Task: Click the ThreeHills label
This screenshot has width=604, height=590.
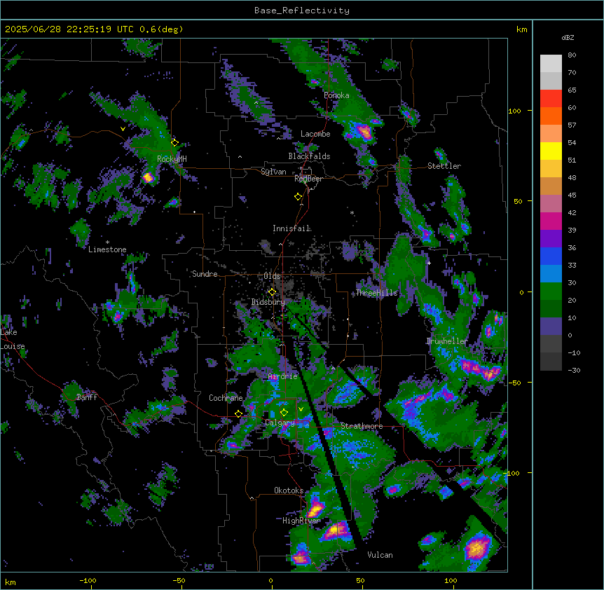Action: 376,293
